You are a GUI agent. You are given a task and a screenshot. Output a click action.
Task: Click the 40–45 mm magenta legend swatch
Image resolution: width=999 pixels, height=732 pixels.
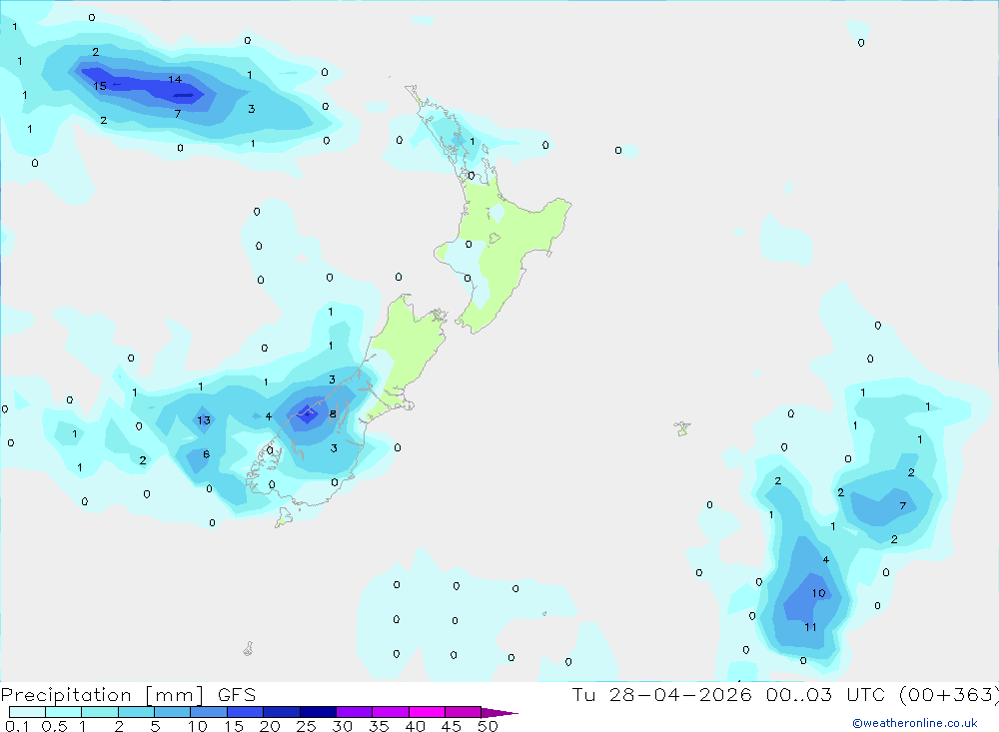click(427, 712)
